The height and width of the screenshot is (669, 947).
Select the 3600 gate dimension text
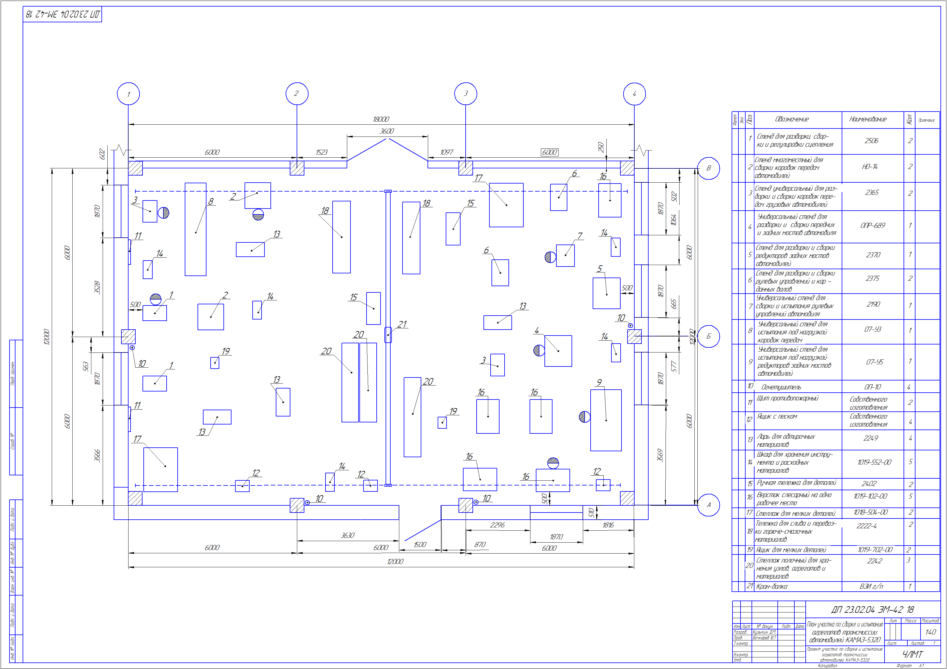[386, 131]
